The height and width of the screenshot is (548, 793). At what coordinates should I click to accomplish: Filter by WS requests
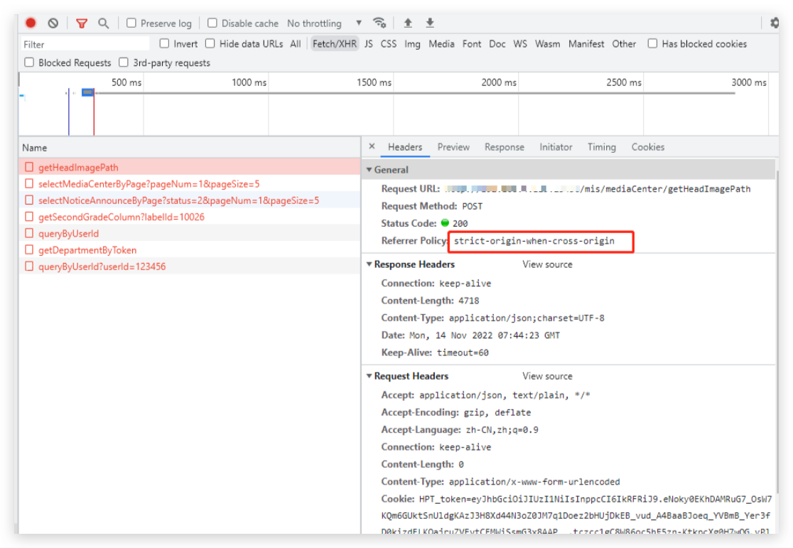coord(520,44)
